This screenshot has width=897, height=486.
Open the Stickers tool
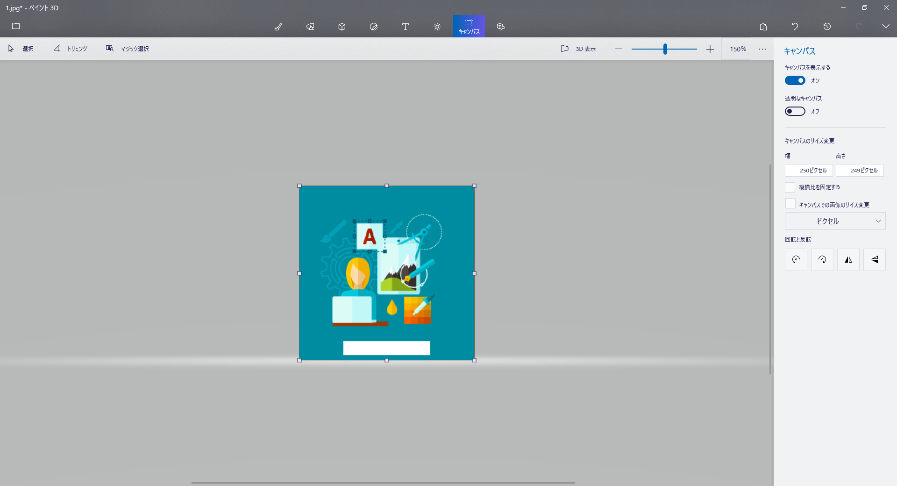[x=374, y=27]
